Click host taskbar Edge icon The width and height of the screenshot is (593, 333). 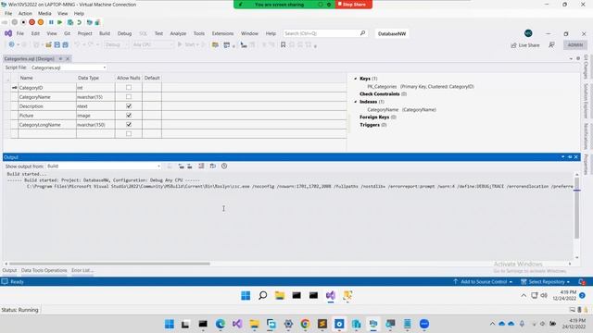coord(221,324)
